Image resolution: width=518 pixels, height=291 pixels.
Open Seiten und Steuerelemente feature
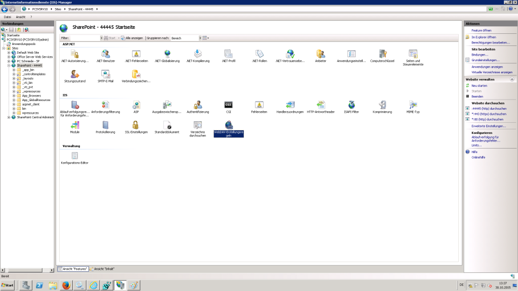413,58
